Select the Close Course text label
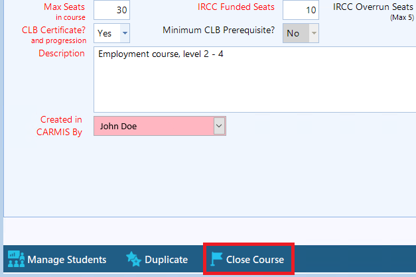416x277 pixels. click(x=255, y=260)
